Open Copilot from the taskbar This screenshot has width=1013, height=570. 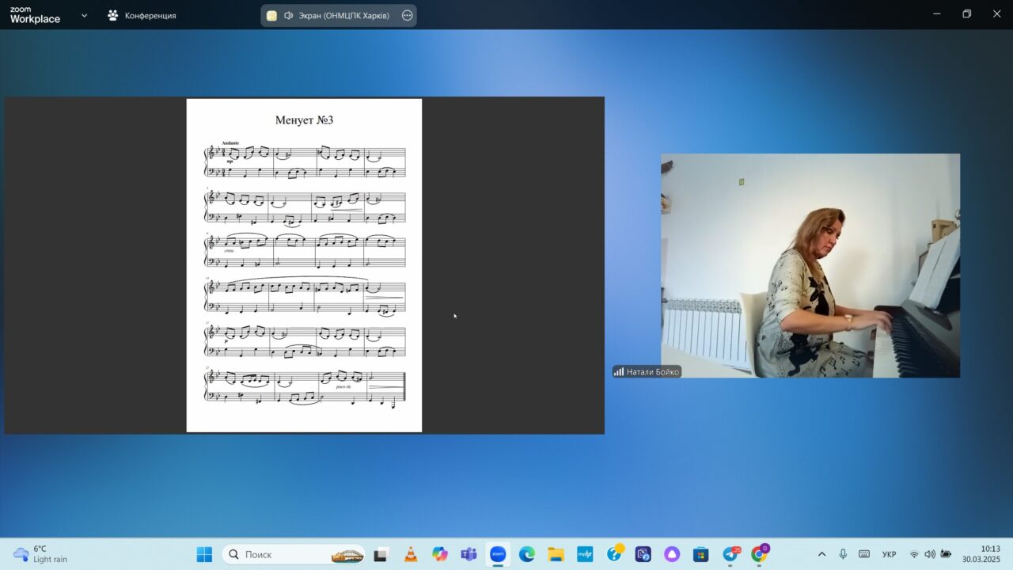440,554
